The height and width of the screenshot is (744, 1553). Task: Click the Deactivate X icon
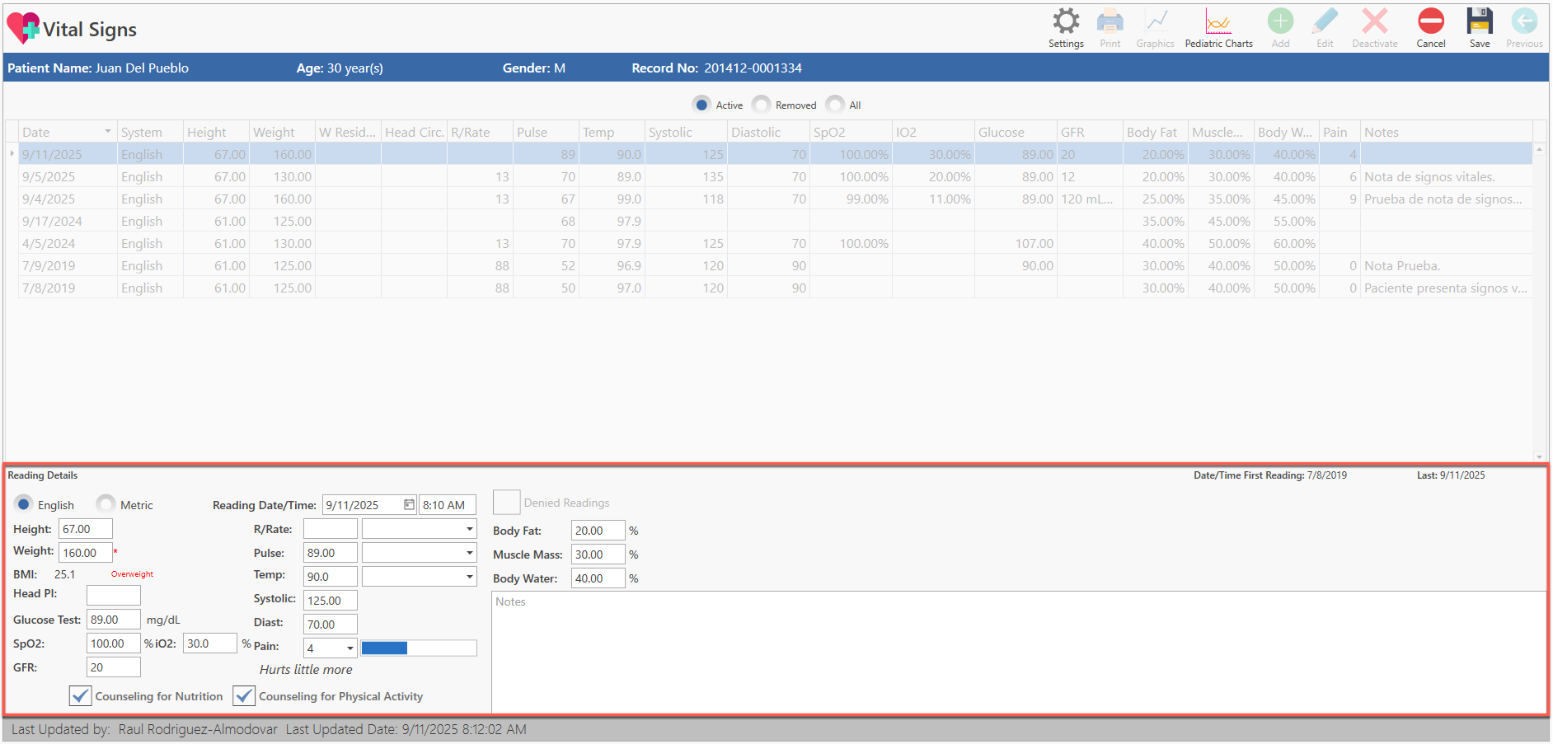(1375, 21)
